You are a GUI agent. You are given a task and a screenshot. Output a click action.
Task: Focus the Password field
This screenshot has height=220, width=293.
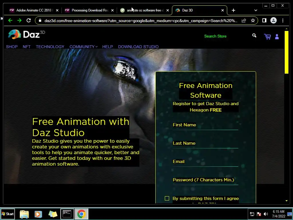(205, 180)
